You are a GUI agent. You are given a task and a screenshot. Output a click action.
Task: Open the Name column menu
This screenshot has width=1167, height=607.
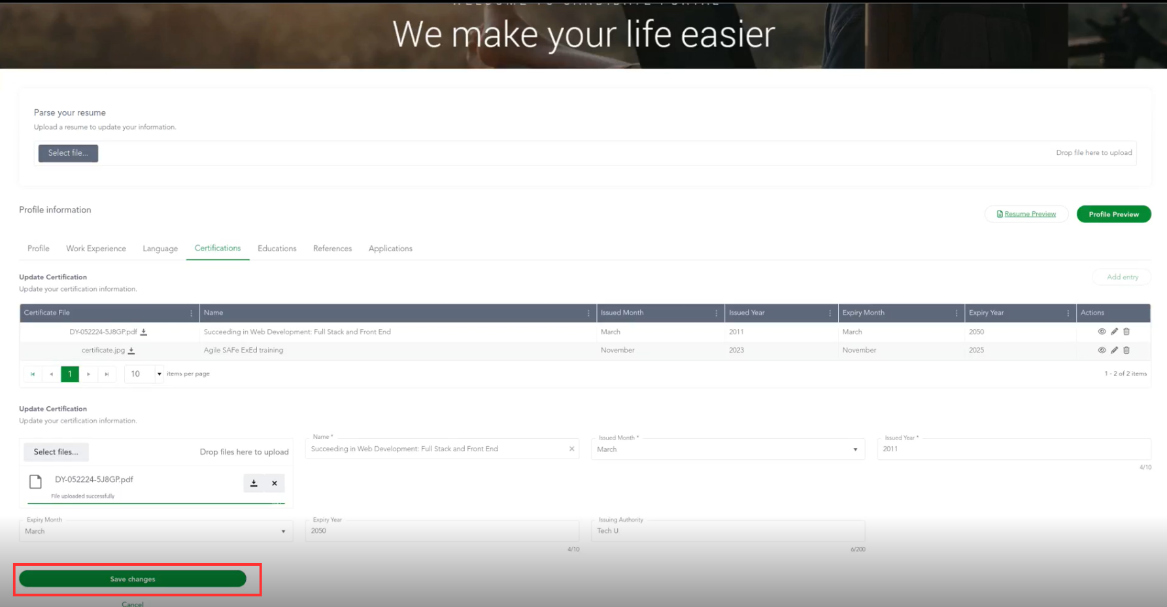pyautogui.click(x=588, y=313)
